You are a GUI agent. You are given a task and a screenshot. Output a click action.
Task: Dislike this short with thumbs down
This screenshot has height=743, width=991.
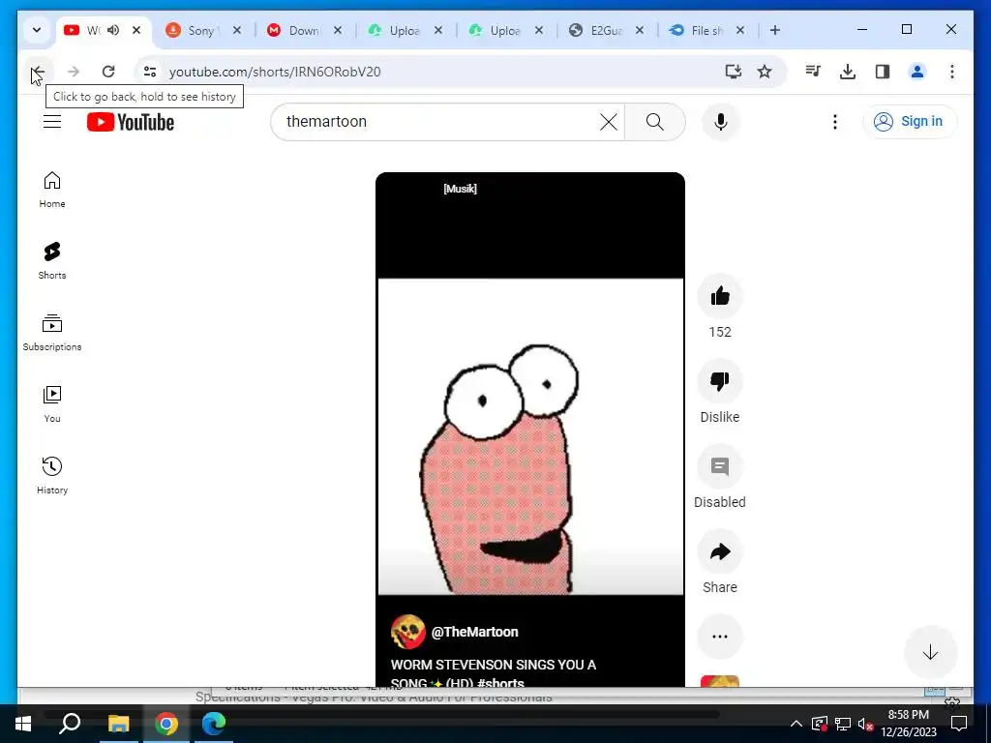pos(720,381)
